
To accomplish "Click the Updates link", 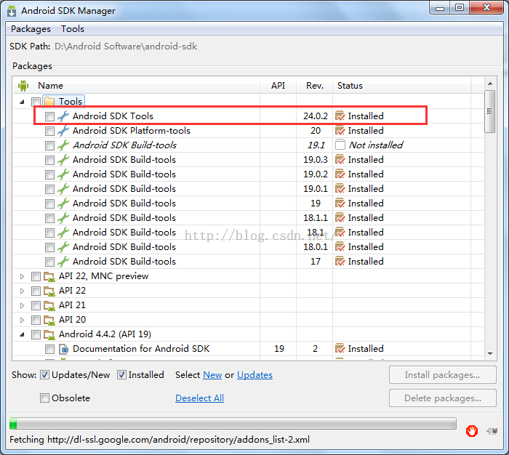I will 254,375.
